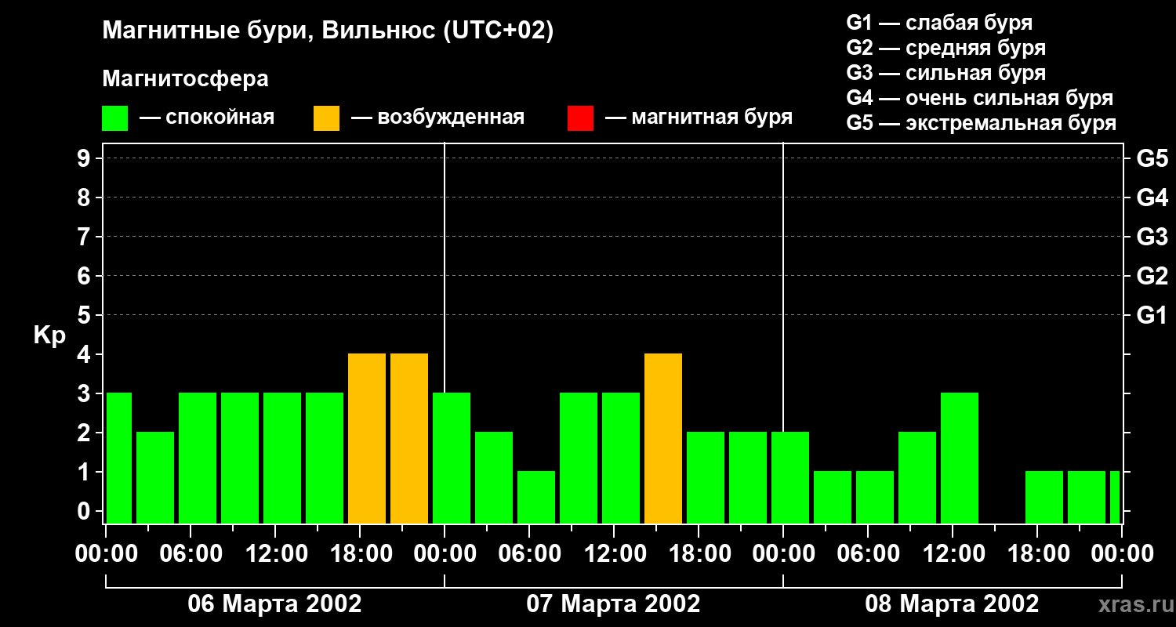Click the '— возбужденная' legend text
Viewport: 1176px width, 627px height.
(x=437, y=118)
